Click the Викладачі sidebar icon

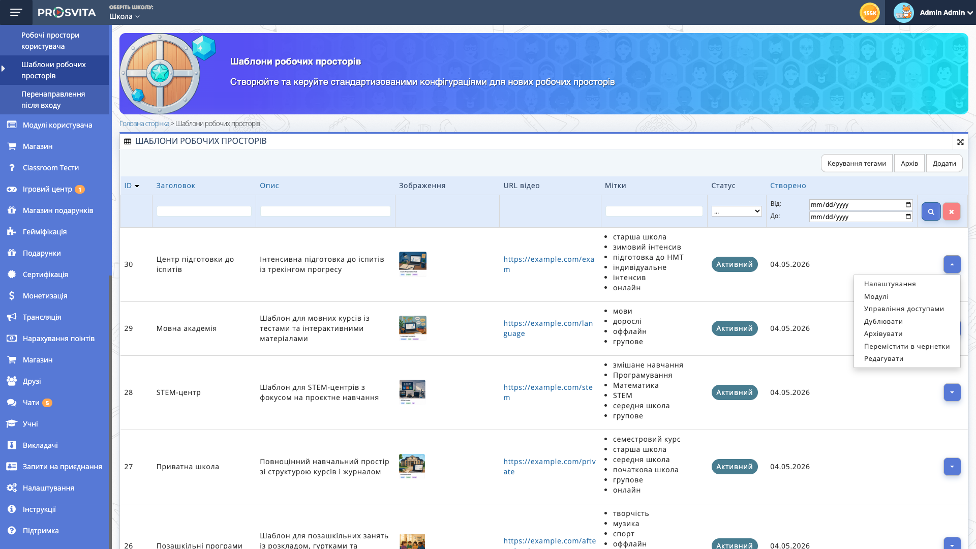coord(12,445)
